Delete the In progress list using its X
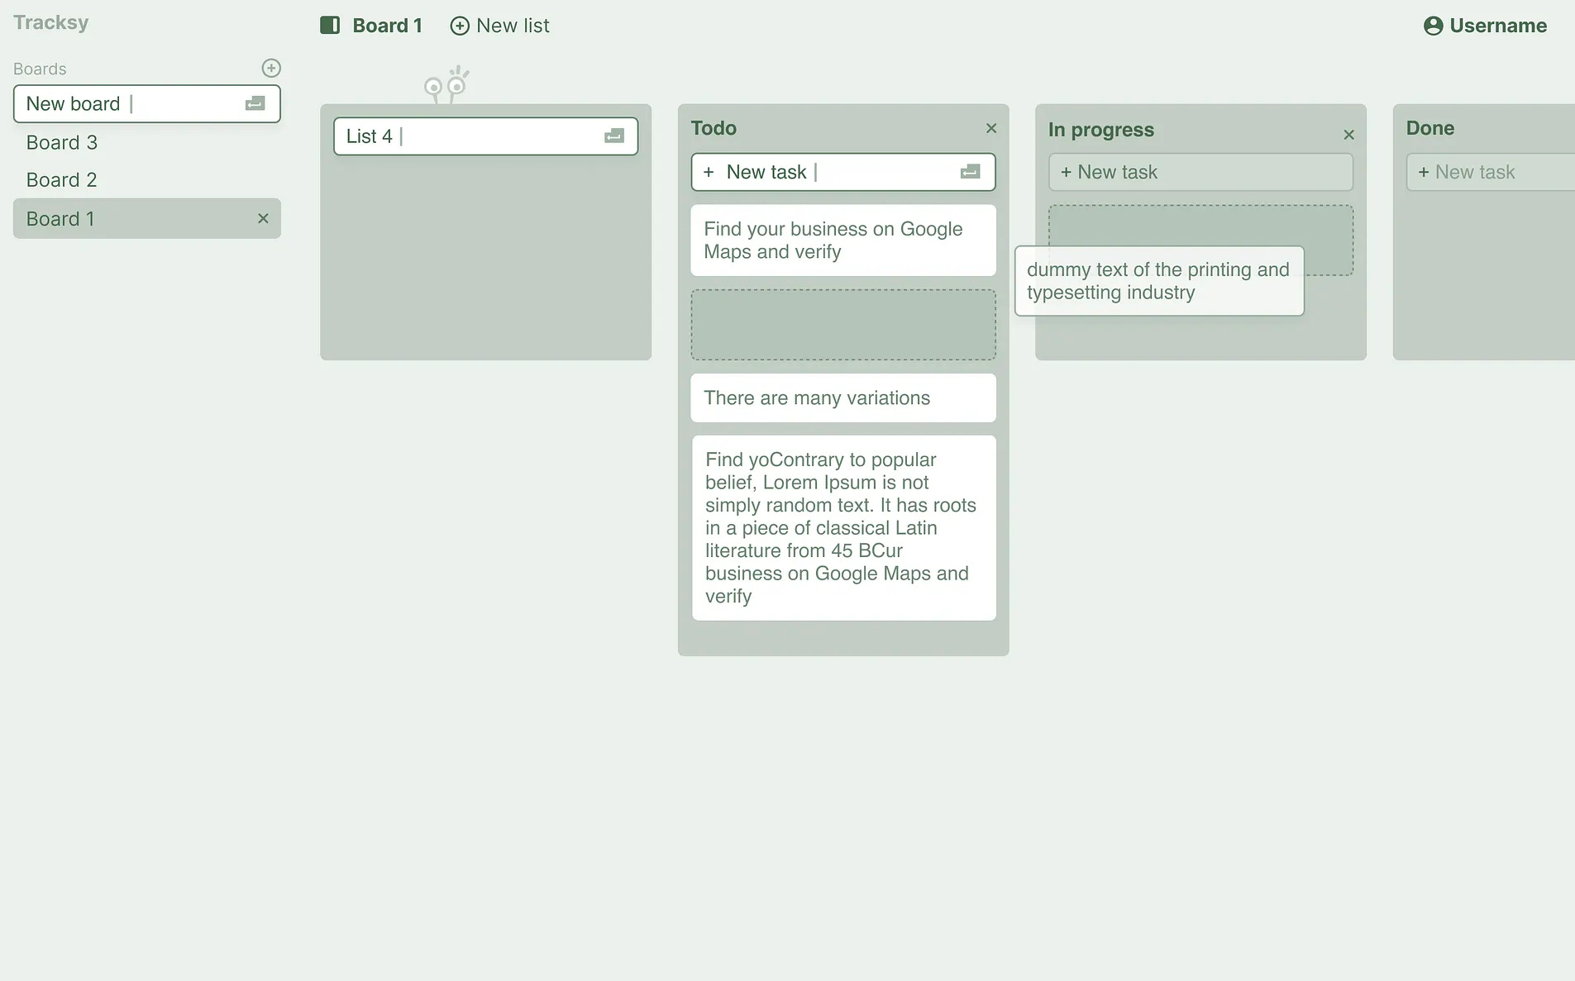This screenshot has height=981, width=1575. 1348,135
